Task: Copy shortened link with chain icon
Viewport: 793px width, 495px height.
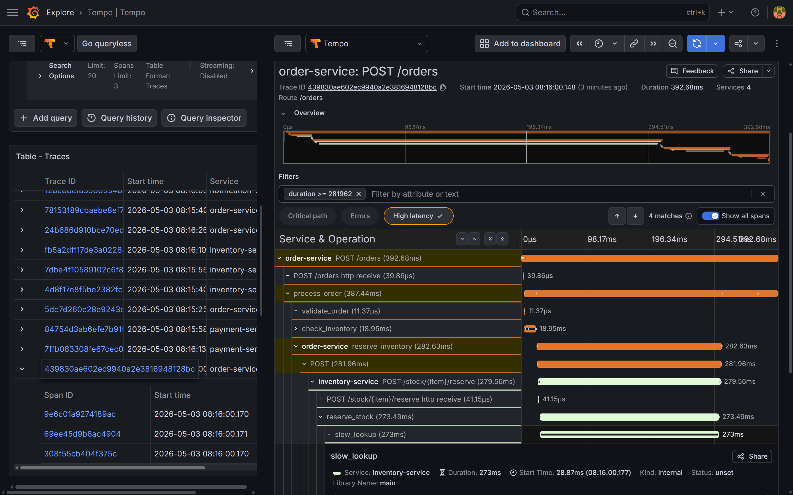Action: click(634, 44)
